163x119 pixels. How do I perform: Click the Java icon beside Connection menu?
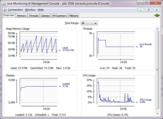click(x=5, y=10)
